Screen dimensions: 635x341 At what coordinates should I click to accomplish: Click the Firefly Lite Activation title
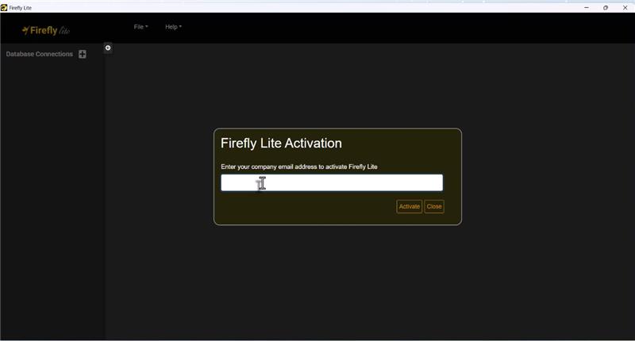click(x=281, y=144)
